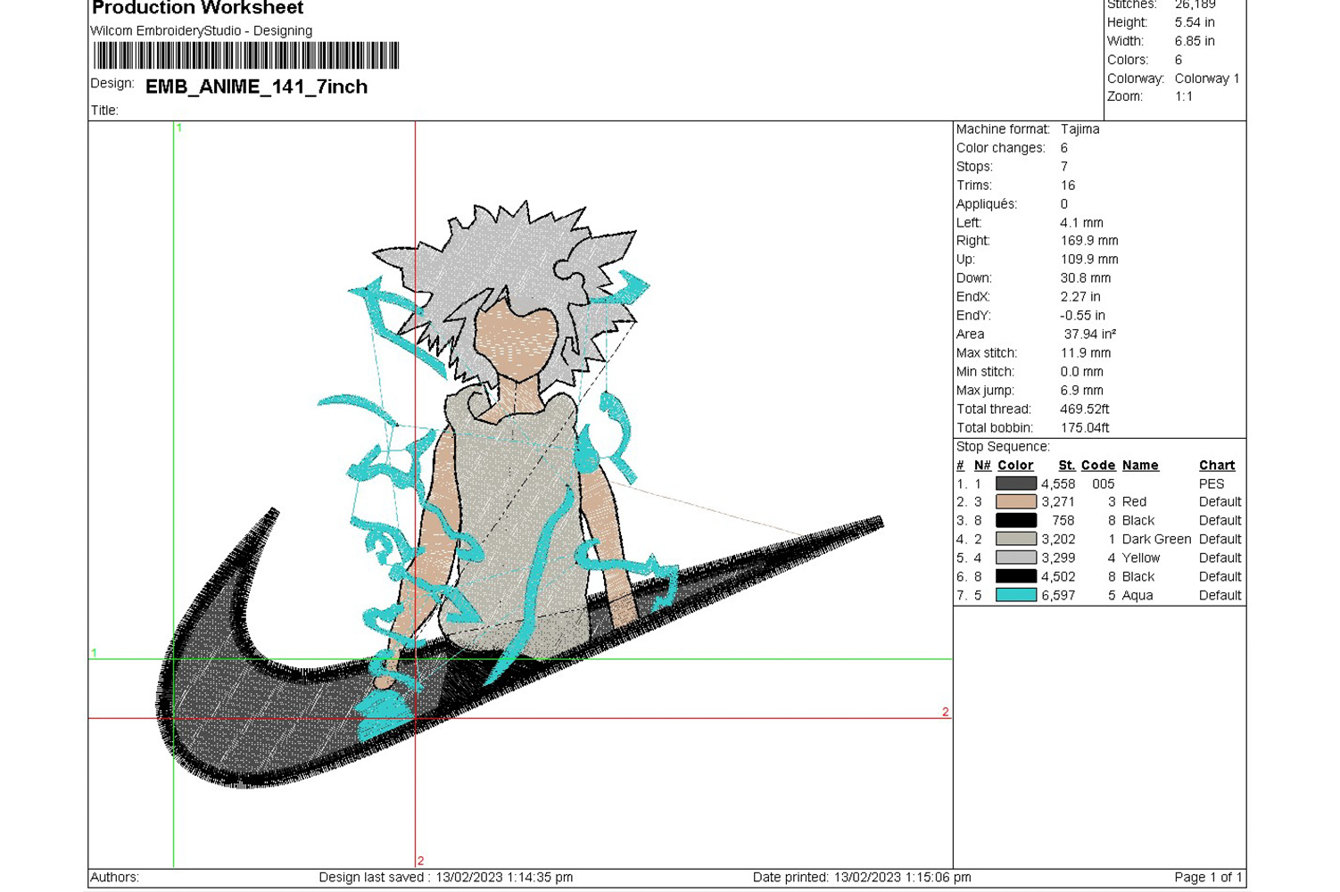Select the Code column header
The height and width of the screenshot is (892, 1340).
[1097, 466]
